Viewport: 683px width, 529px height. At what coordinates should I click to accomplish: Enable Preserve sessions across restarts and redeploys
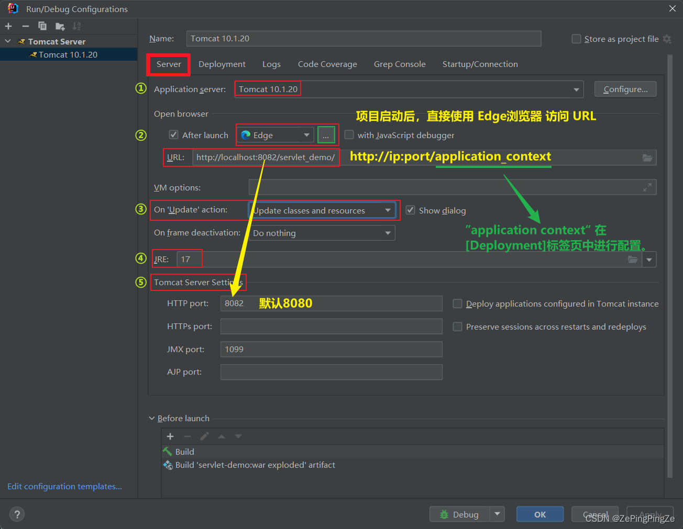[457, 327]
